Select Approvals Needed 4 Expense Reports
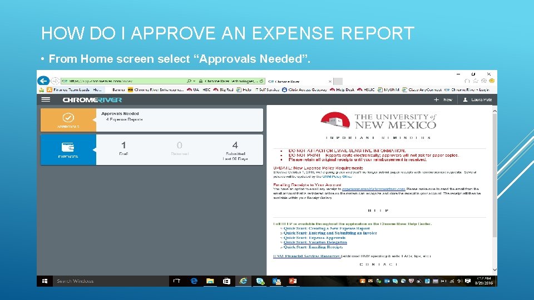534x300 pixels. click(x=180, y=120)
